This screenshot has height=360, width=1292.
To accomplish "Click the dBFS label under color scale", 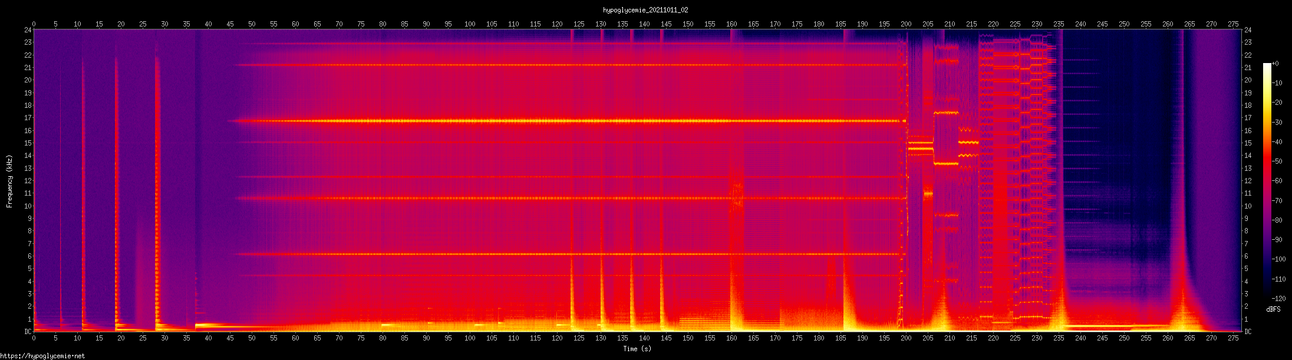I will (x=1273, y=309).
